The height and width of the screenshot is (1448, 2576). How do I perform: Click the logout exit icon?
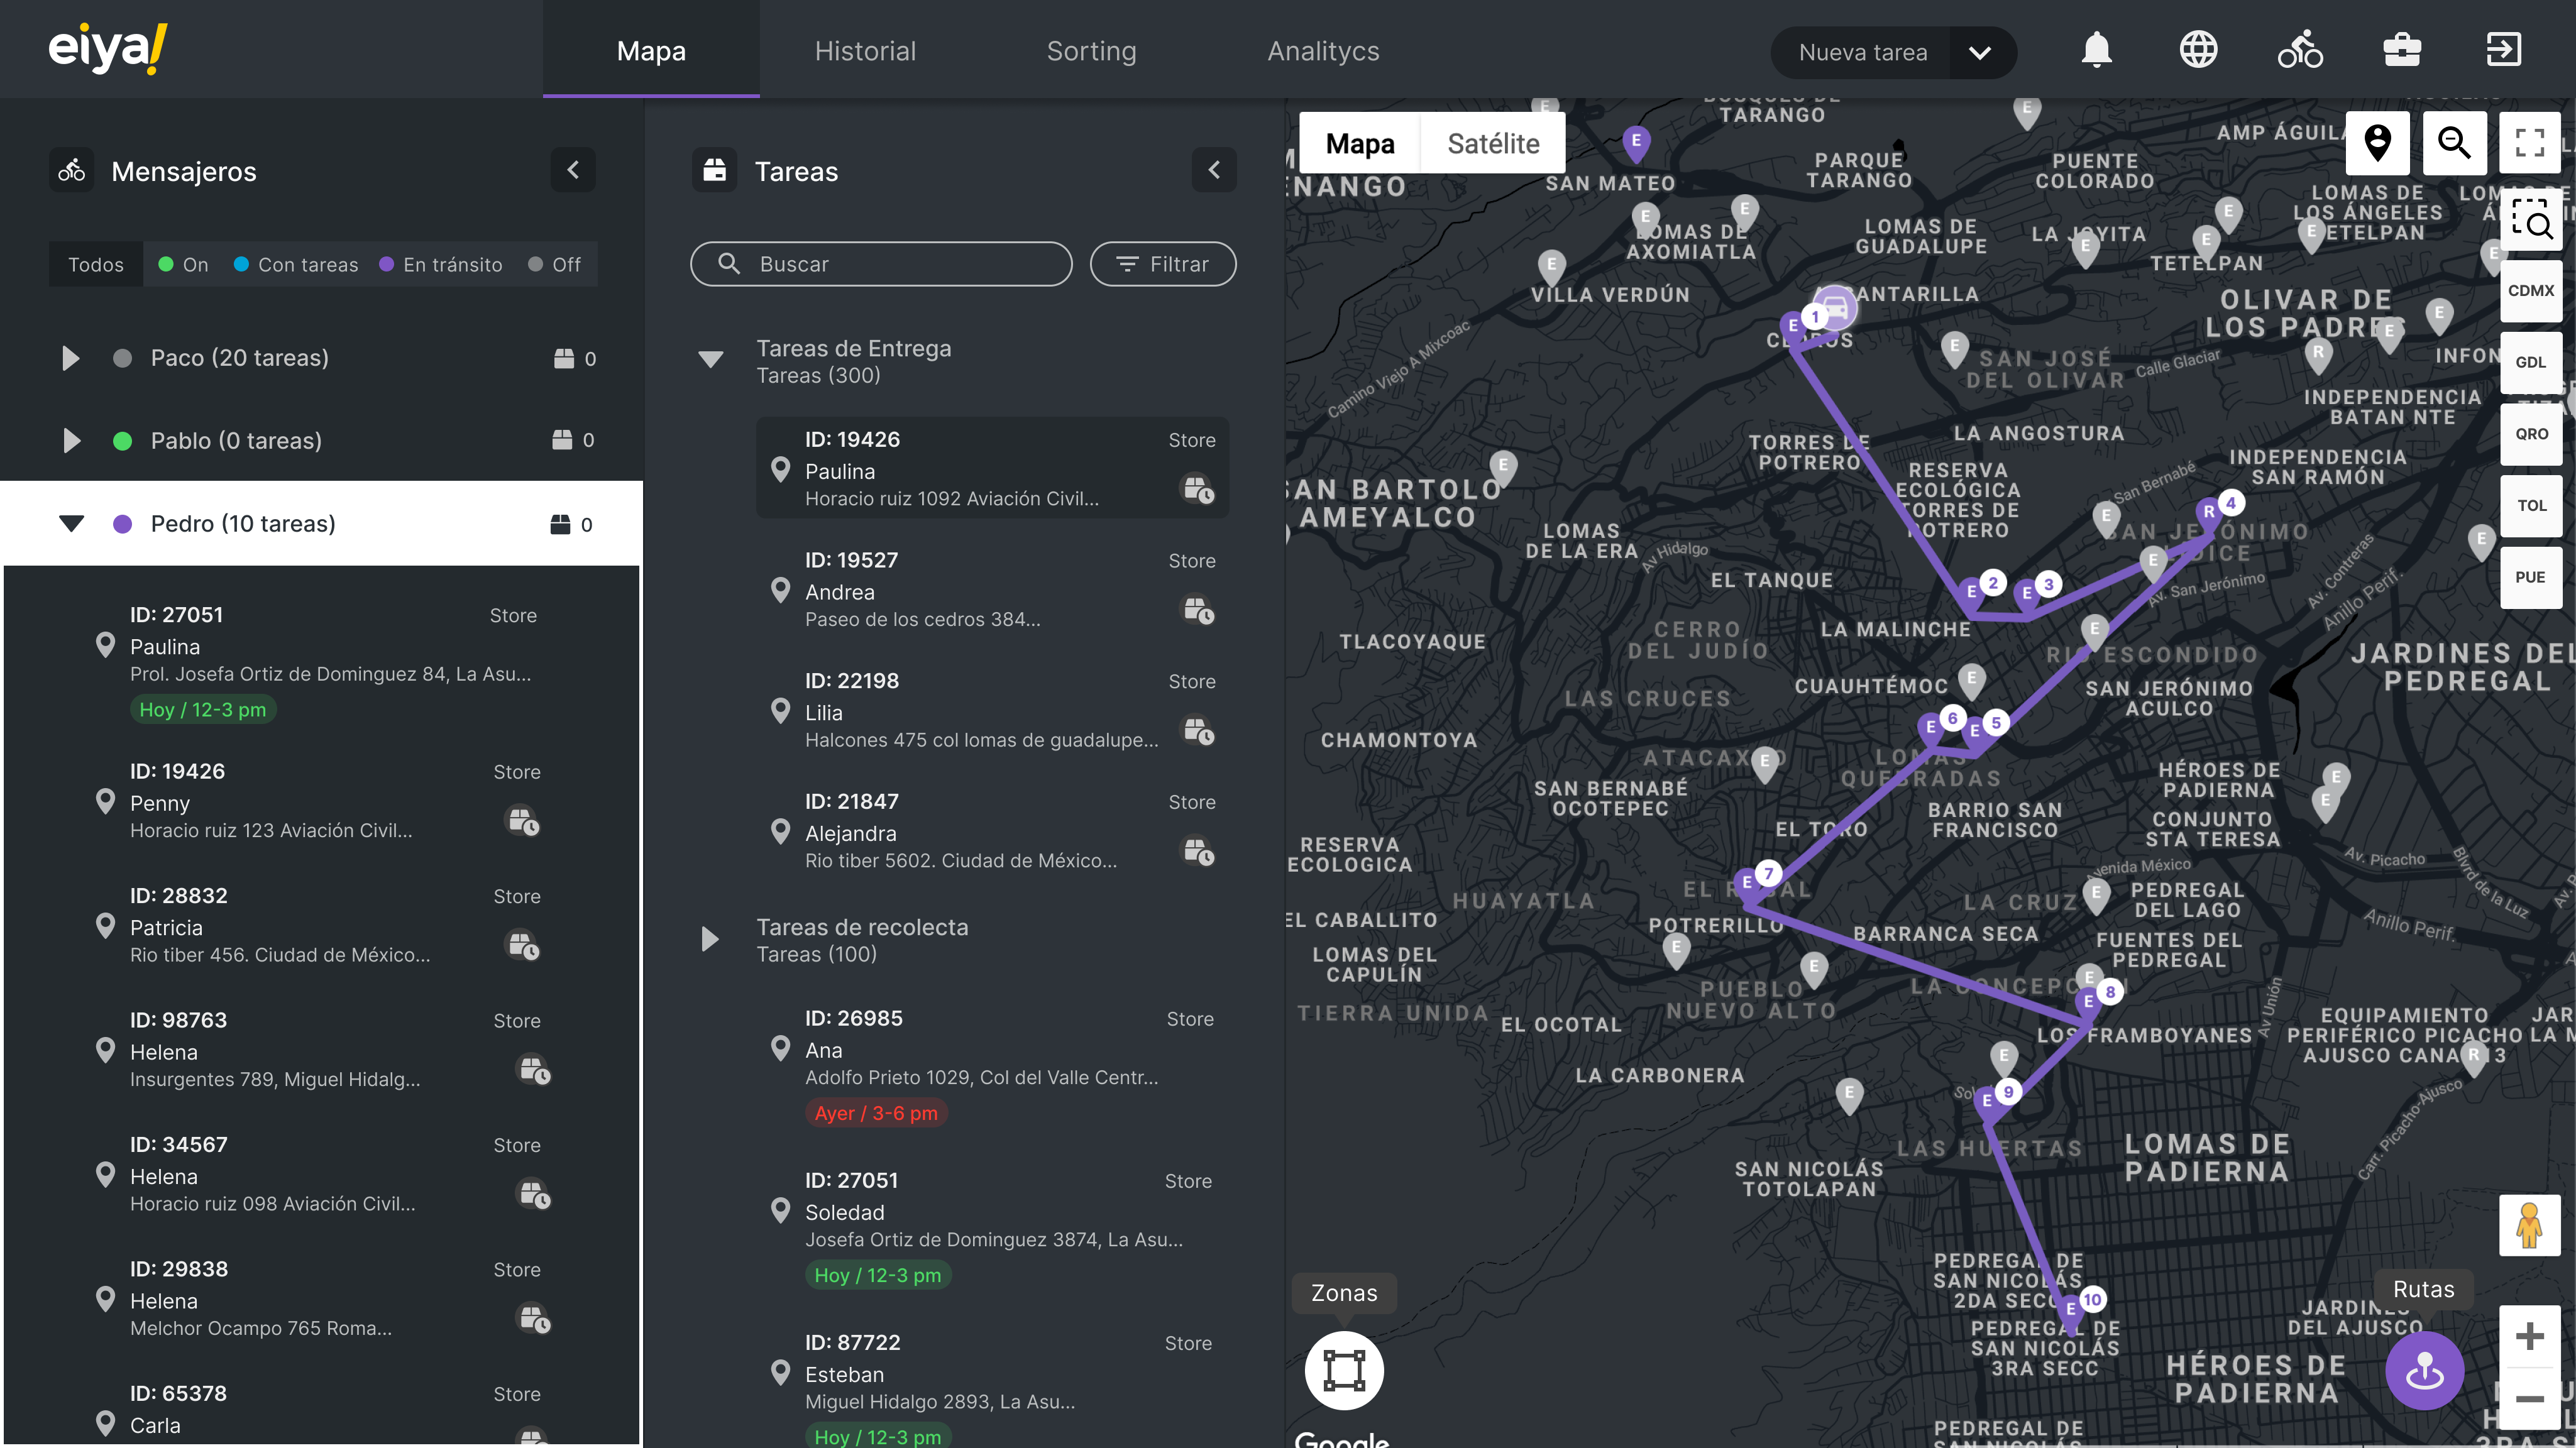(2504, 50)
